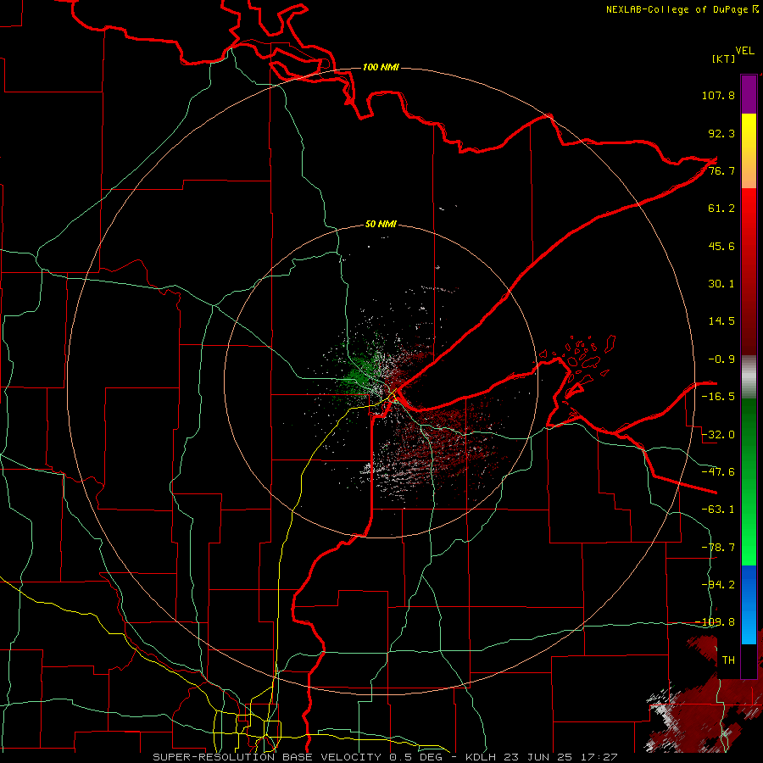This screenshot has width=763, height=763.
Task: Click the 50 NMI range ring label
Action: (381, 225)
